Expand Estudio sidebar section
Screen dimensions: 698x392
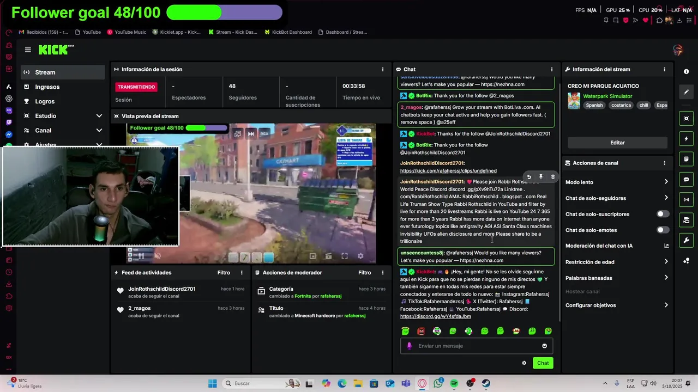point(99,116)
